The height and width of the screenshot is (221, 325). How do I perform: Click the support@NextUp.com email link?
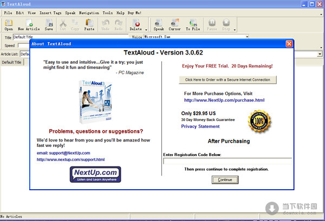63,153
